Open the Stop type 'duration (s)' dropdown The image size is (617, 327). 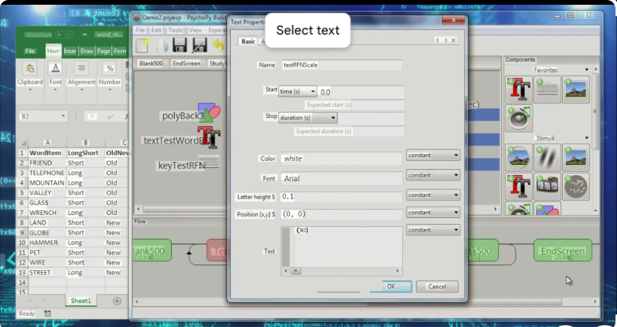pyautogui.click(x=307, y=118)
